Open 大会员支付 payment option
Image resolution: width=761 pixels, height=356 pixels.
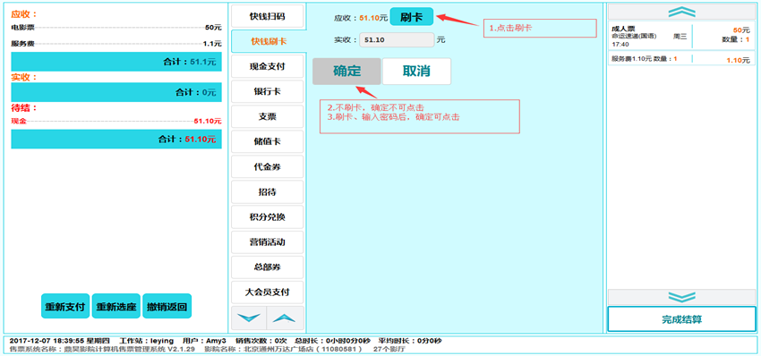point(268,292)
